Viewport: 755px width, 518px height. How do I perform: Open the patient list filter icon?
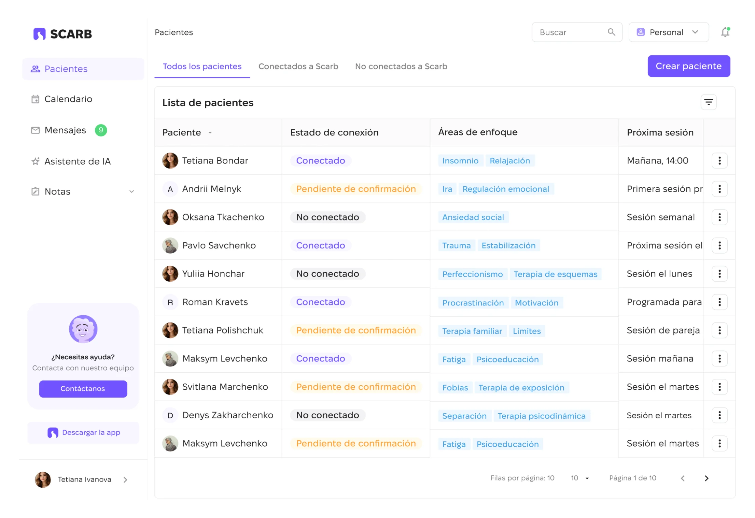pyautogui.click(x=709, y=102)
